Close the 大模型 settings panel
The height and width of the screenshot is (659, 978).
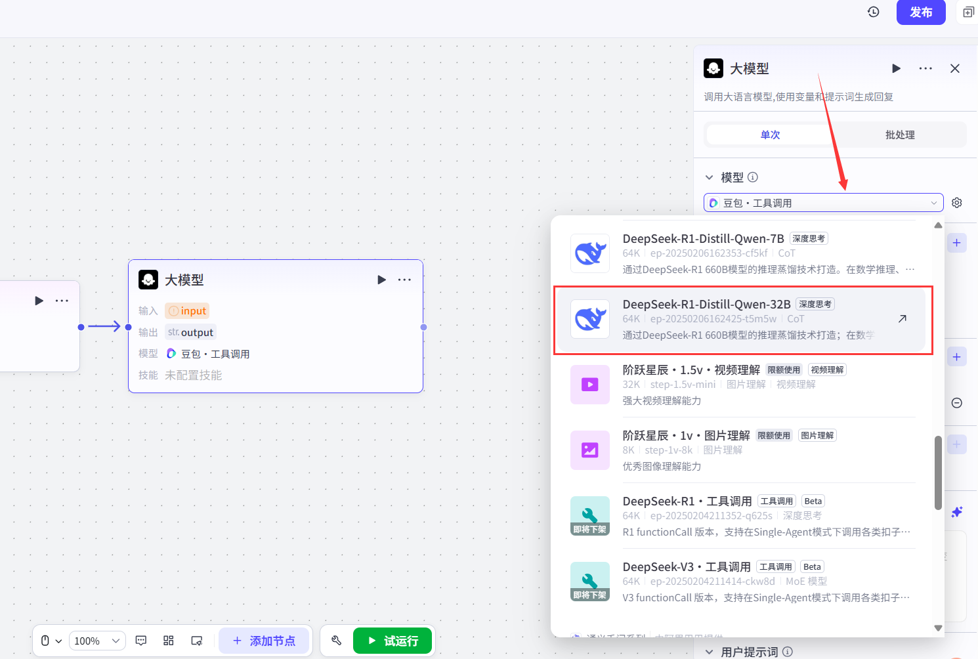point(955,68)
